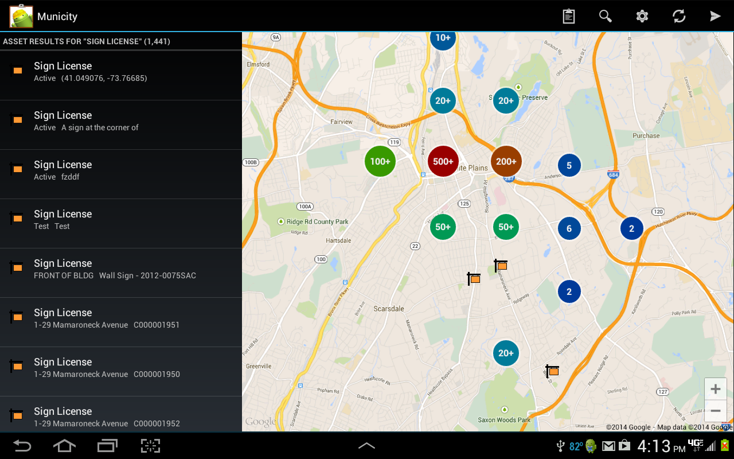Capture the screen with the screenshot button
The height and width of the screenshot is (459, 734).
[x=150, y=446]
